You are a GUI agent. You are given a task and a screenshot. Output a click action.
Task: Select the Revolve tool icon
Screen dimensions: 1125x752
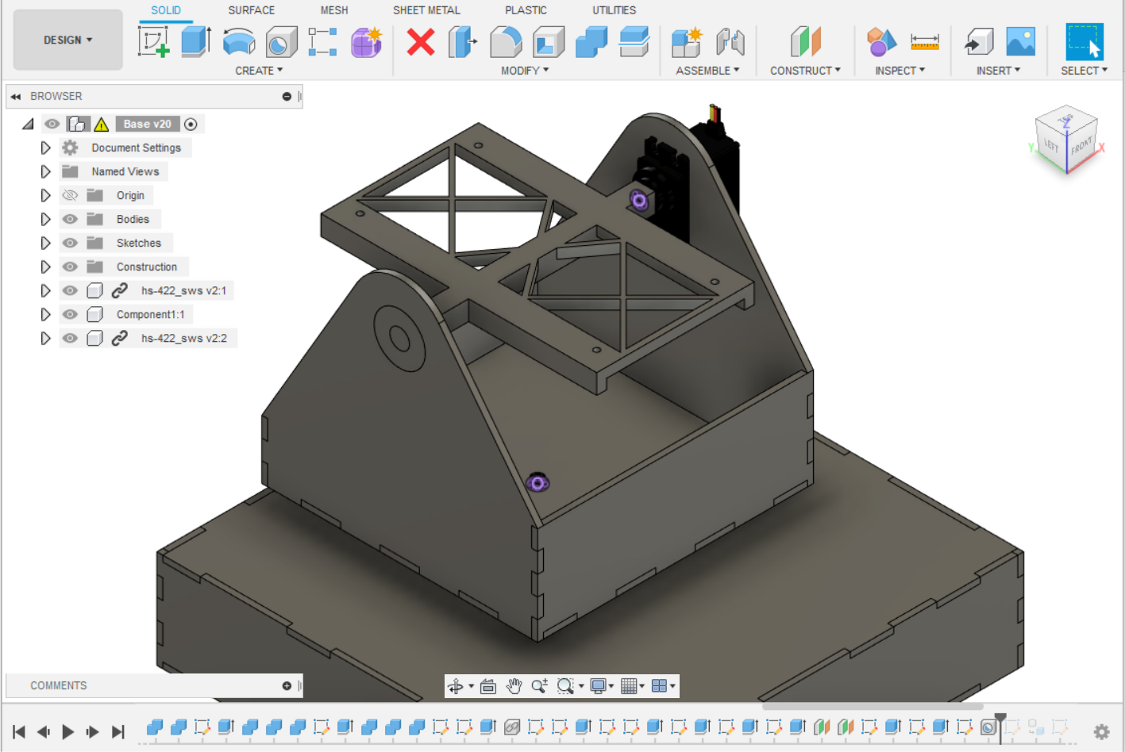click(x=239, y=41)
